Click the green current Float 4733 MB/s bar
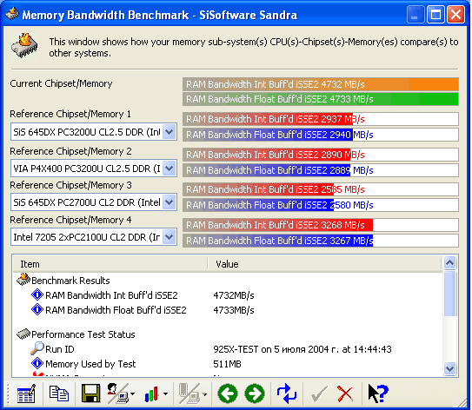The image size is (472, 410). [x=321, y=99]
